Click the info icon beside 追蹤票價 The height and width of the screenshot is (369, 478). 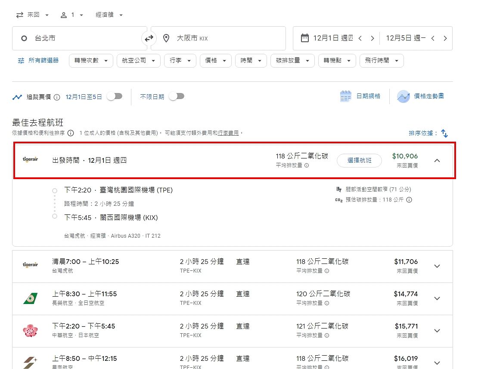click(57, 97)
